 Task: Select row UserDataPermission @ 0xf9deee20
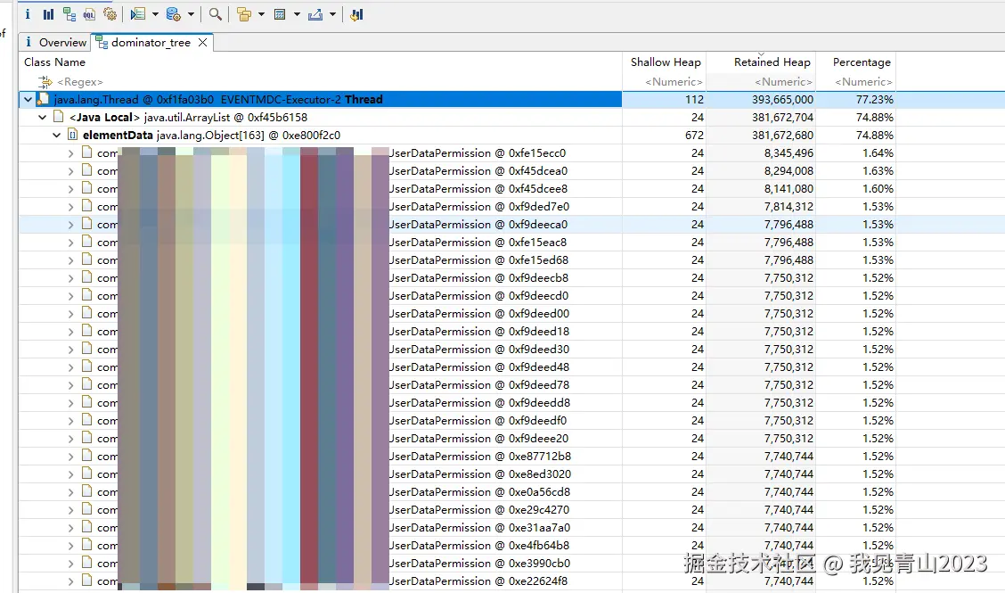[x=457, y=439]
